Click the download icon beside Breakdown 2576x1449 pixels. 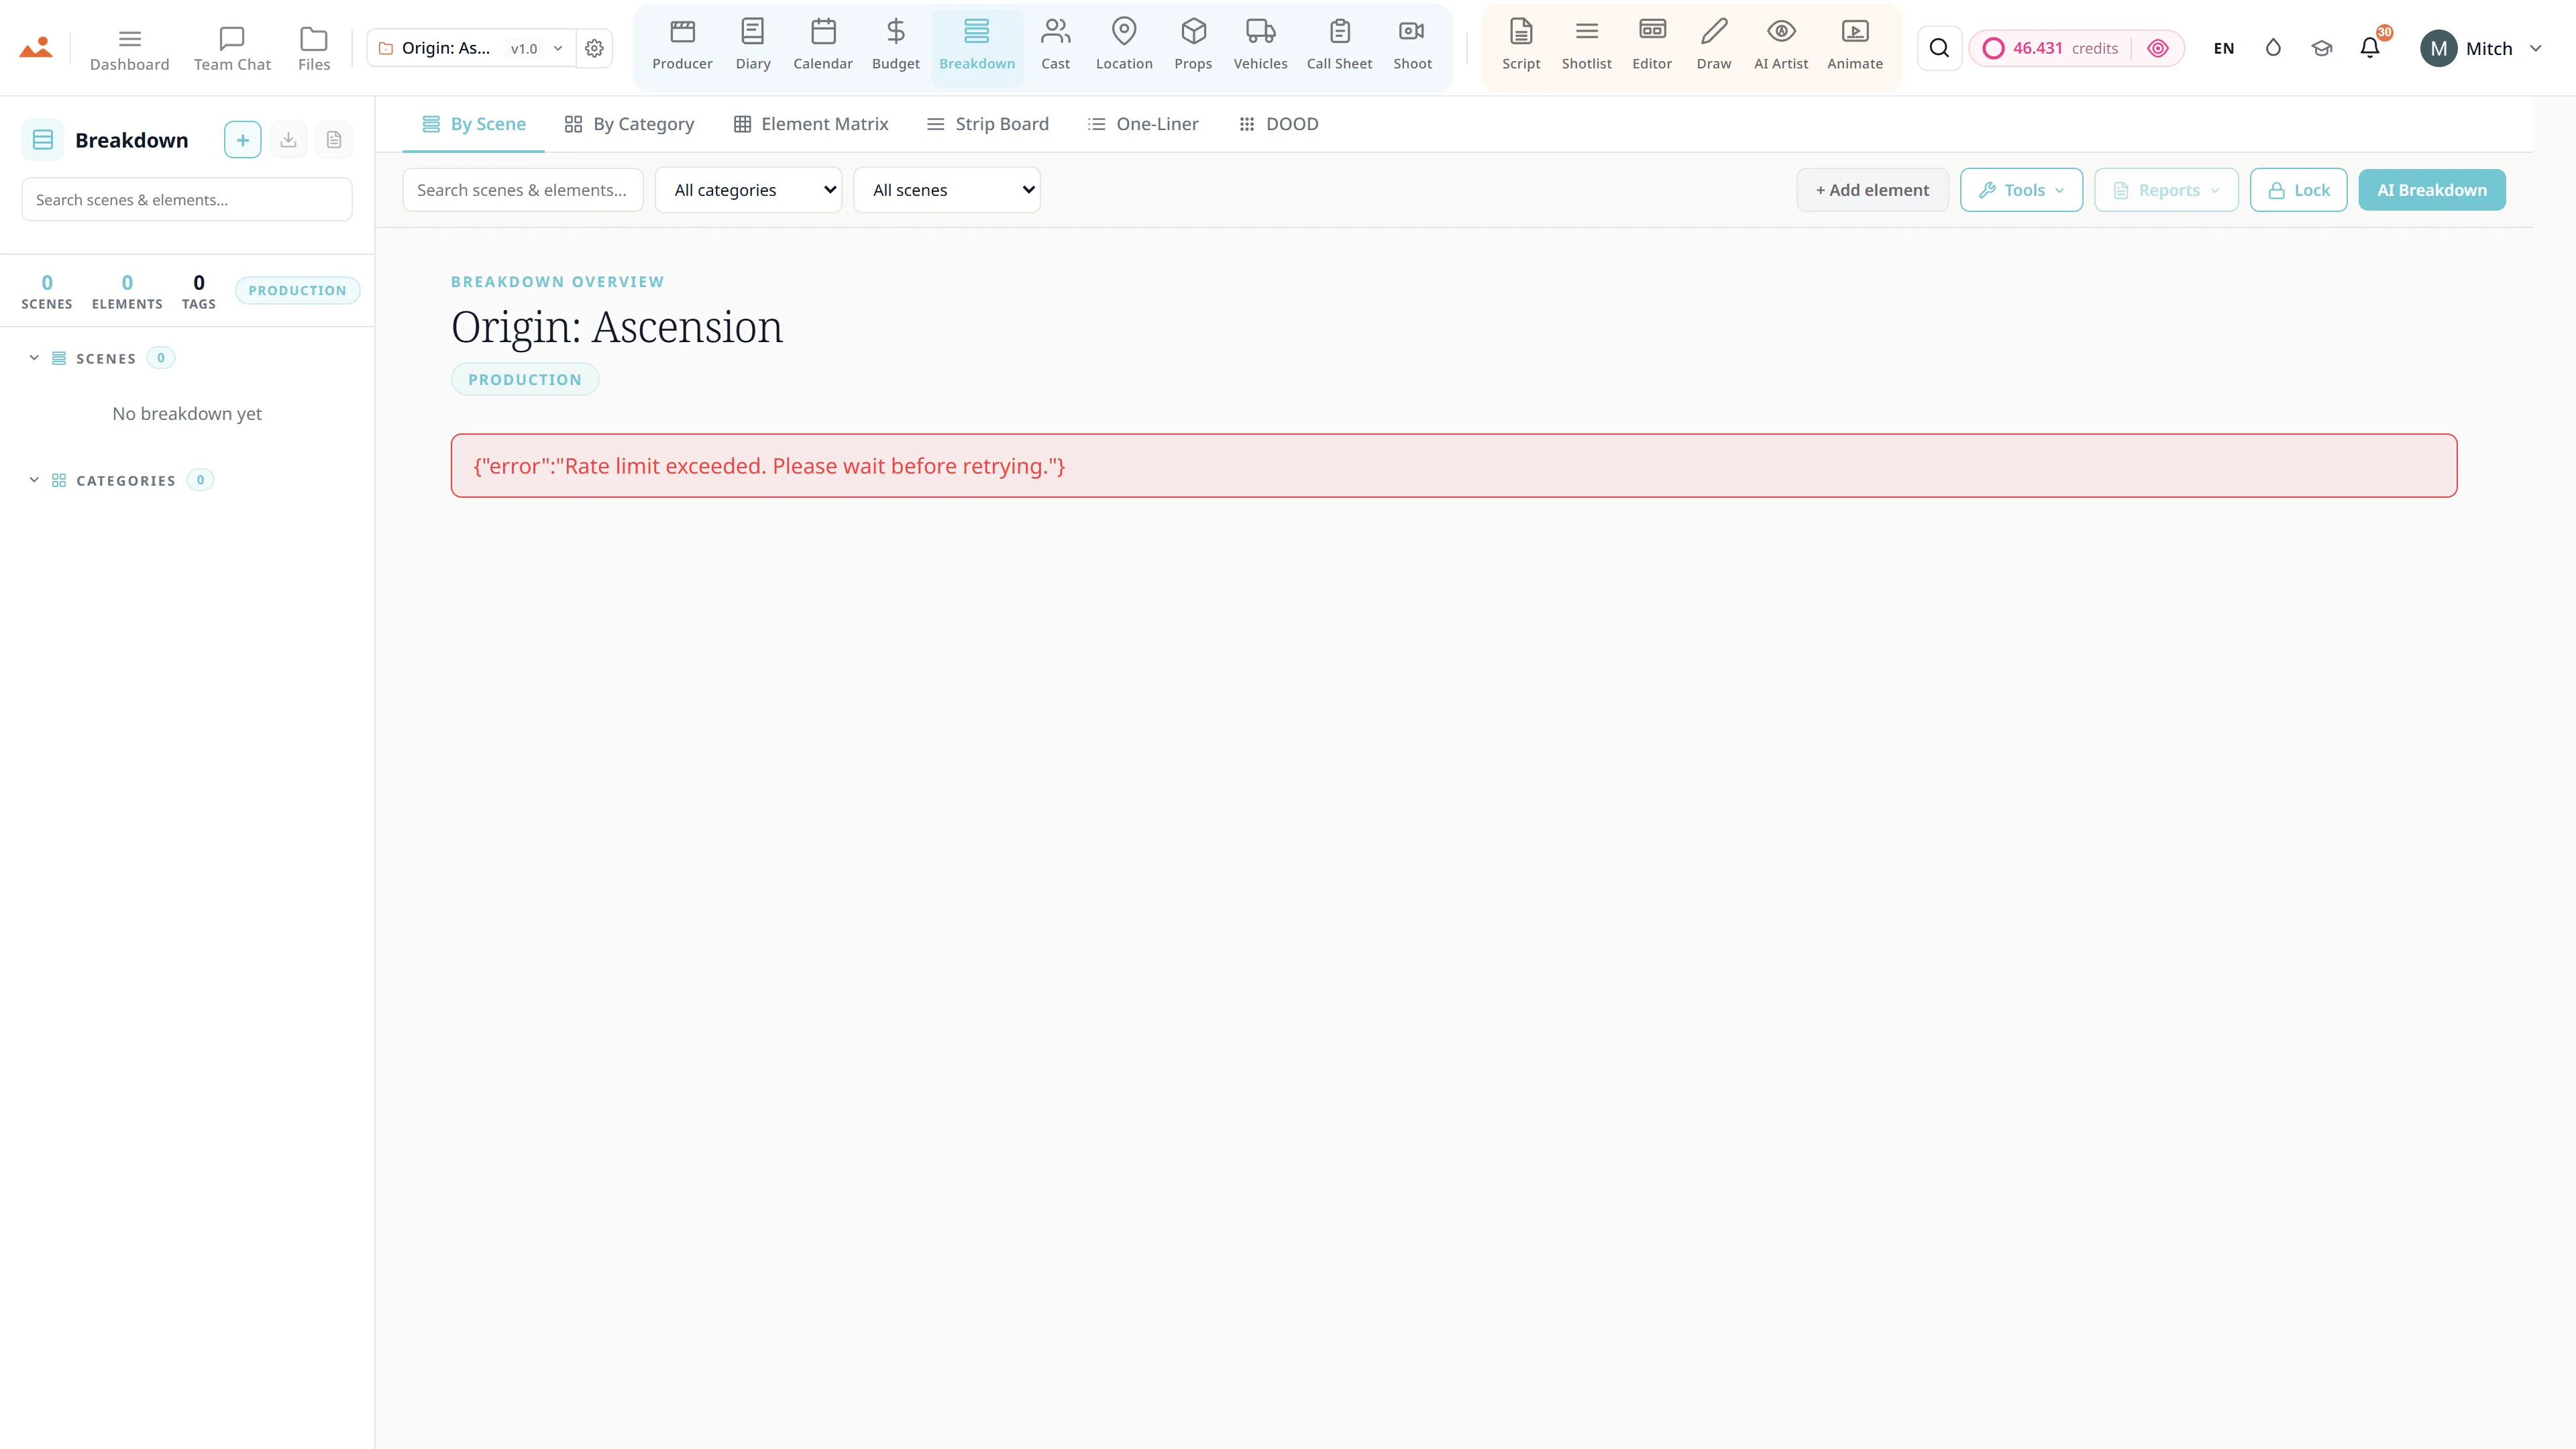288,140
